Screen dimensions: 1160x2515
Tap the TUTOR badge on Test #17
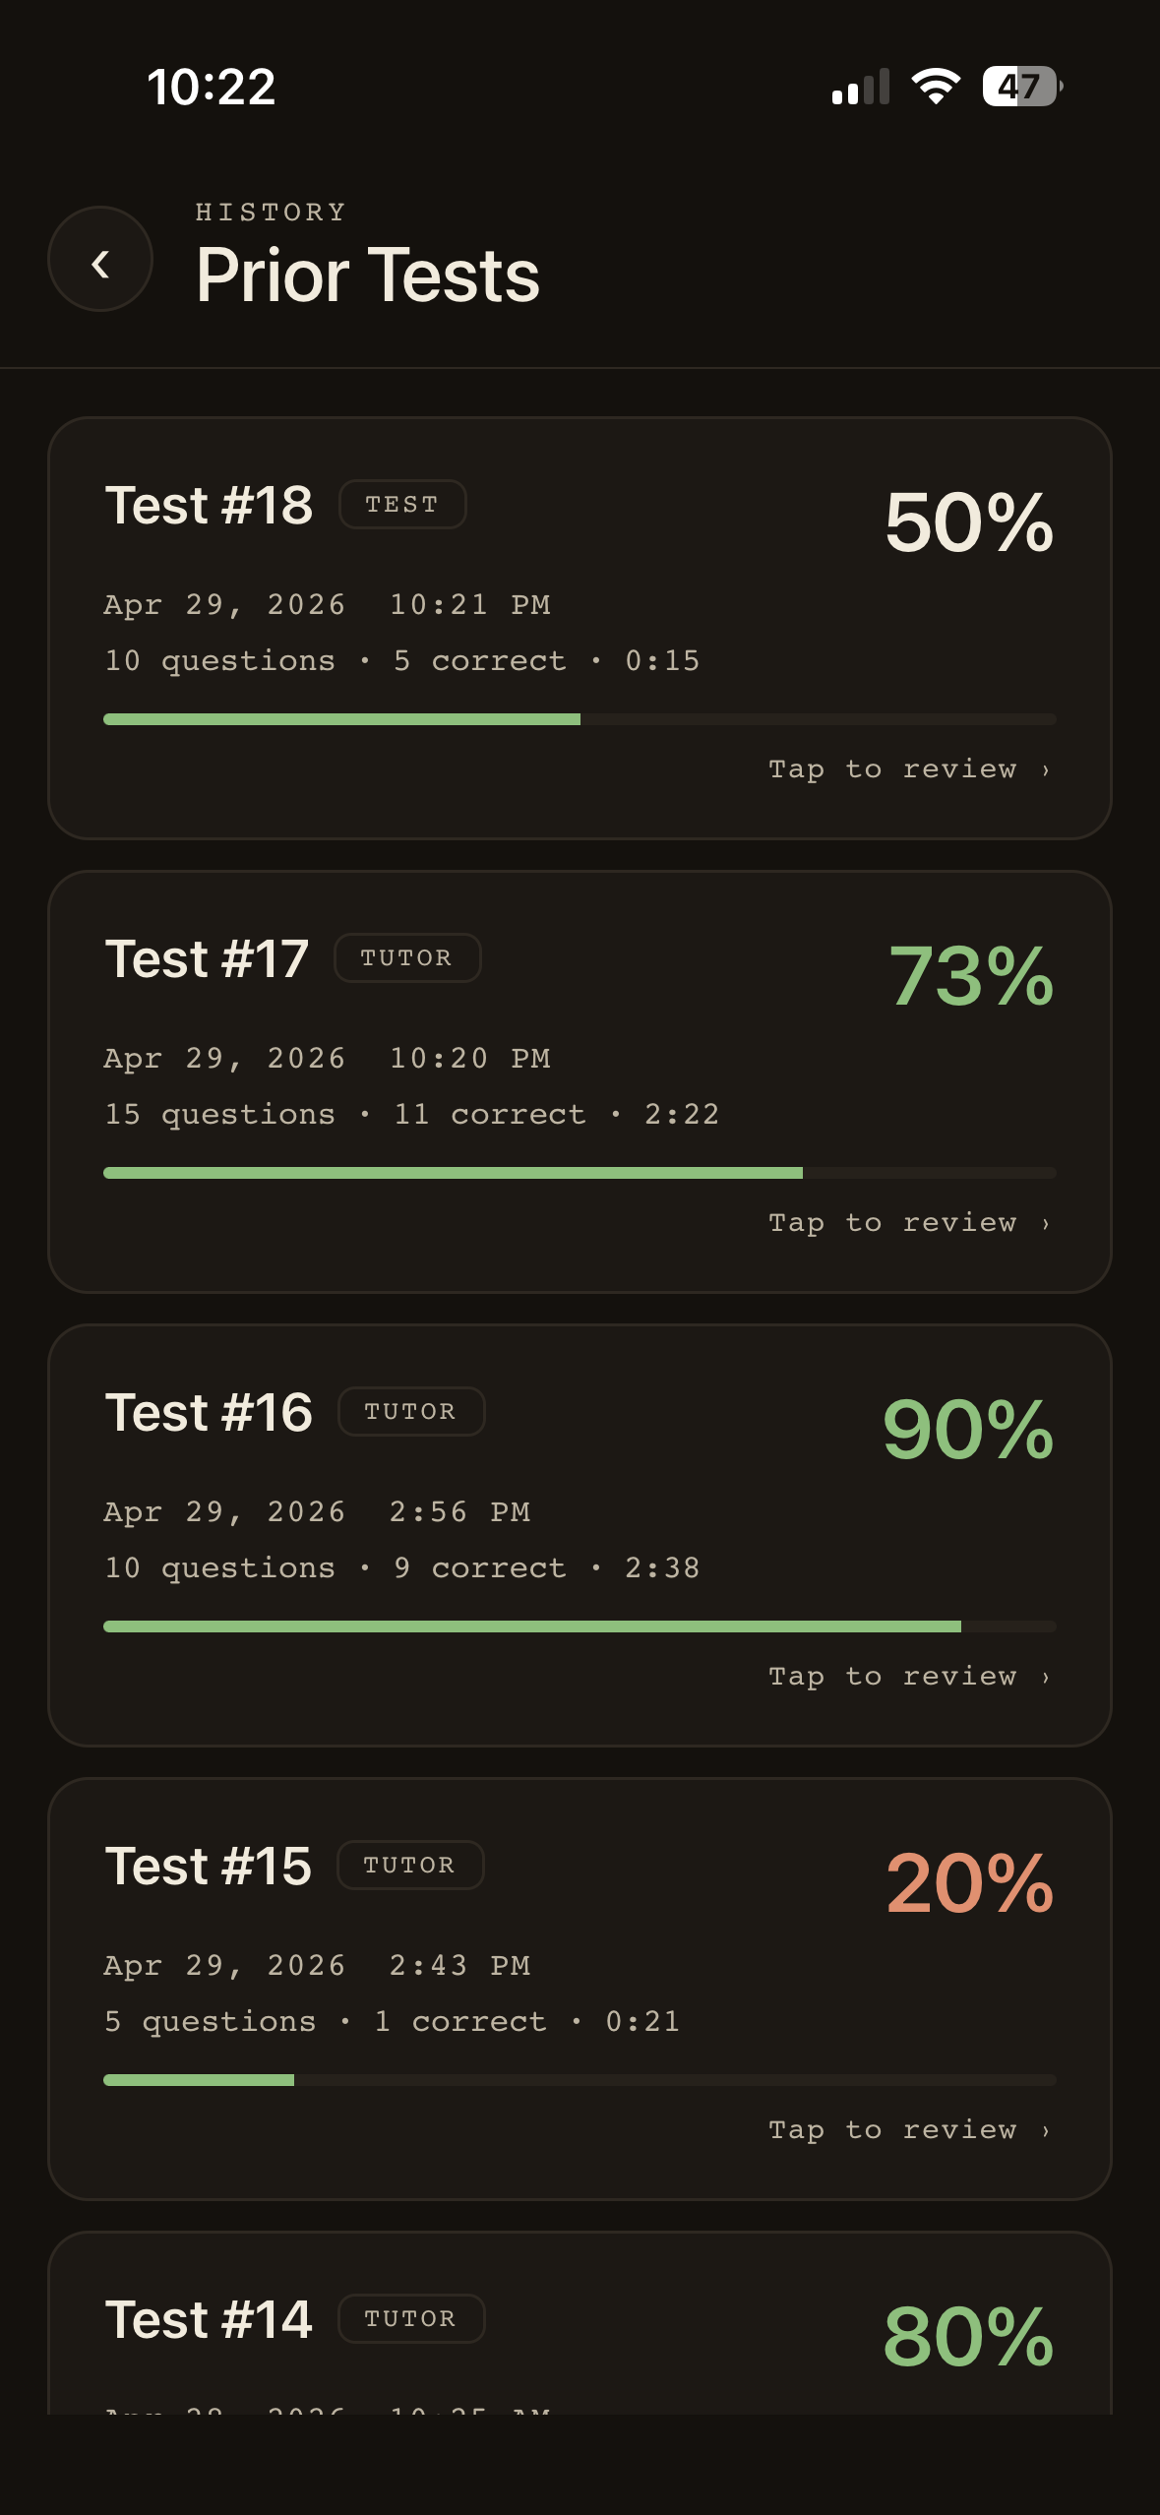(407, 957)
